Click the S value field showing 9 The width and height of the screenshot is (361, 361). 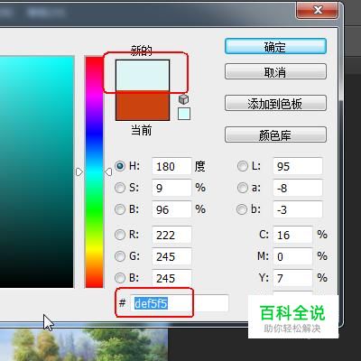tap(171, 188)
